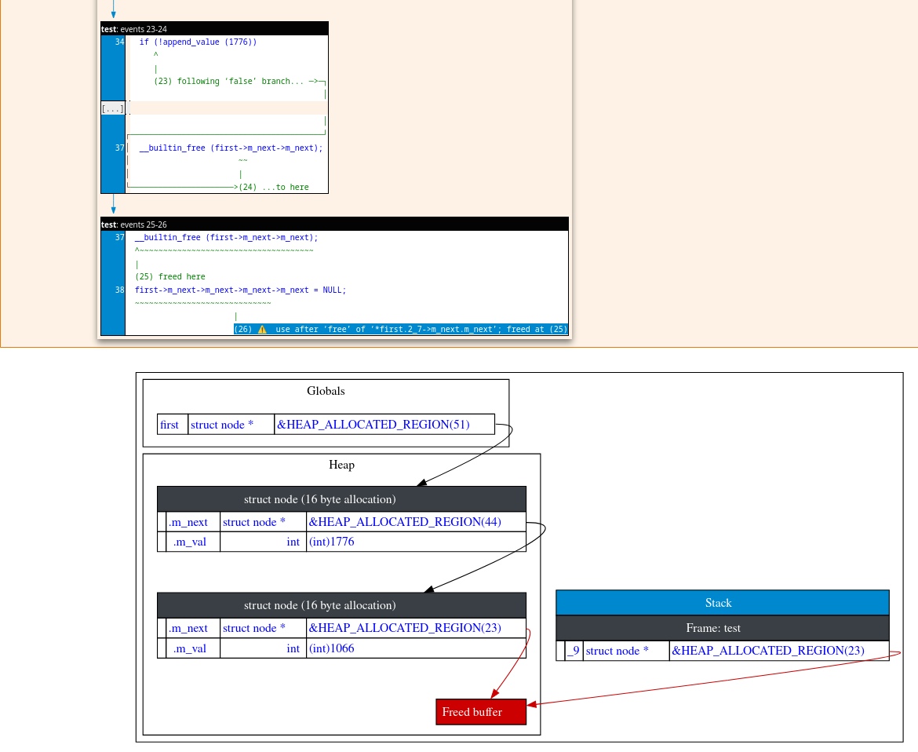This screenshot has height=752, width=918.
Task: Click the line number 38 gutter marker
Action: [119, 290]
